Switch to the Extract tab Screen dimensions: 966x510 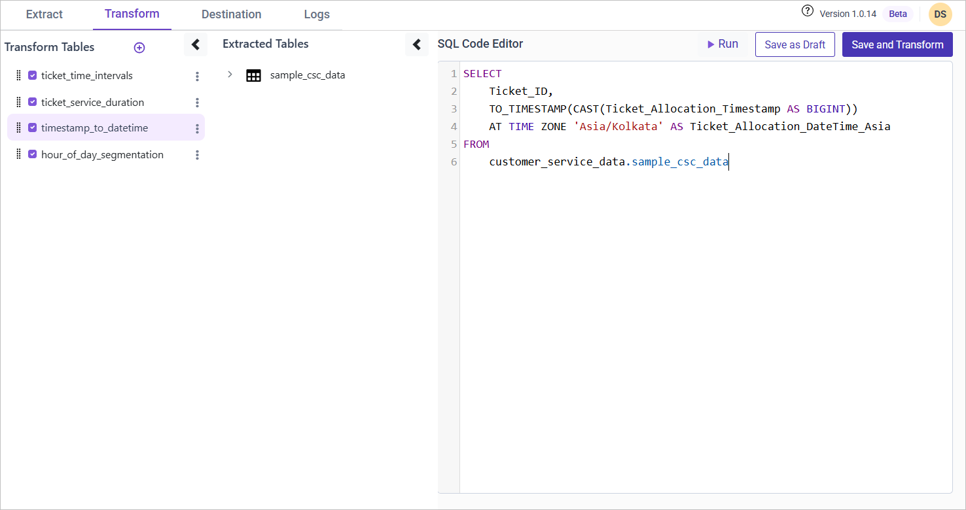(x=45, y=14)
